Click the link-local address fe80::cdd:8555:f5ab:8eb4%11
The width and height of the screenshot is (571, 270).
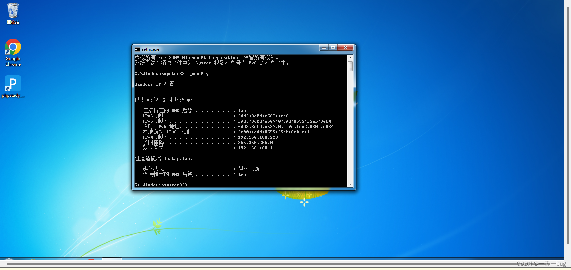(274, 132)
